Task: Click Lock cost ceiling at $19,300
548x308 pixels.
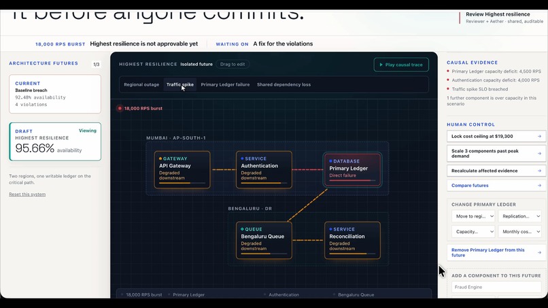Action: click(x=496, y=137)
